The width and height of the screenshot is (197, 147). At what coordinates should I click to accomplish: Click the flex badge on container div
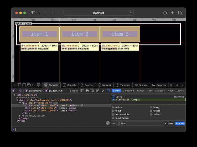pos(55,103)
